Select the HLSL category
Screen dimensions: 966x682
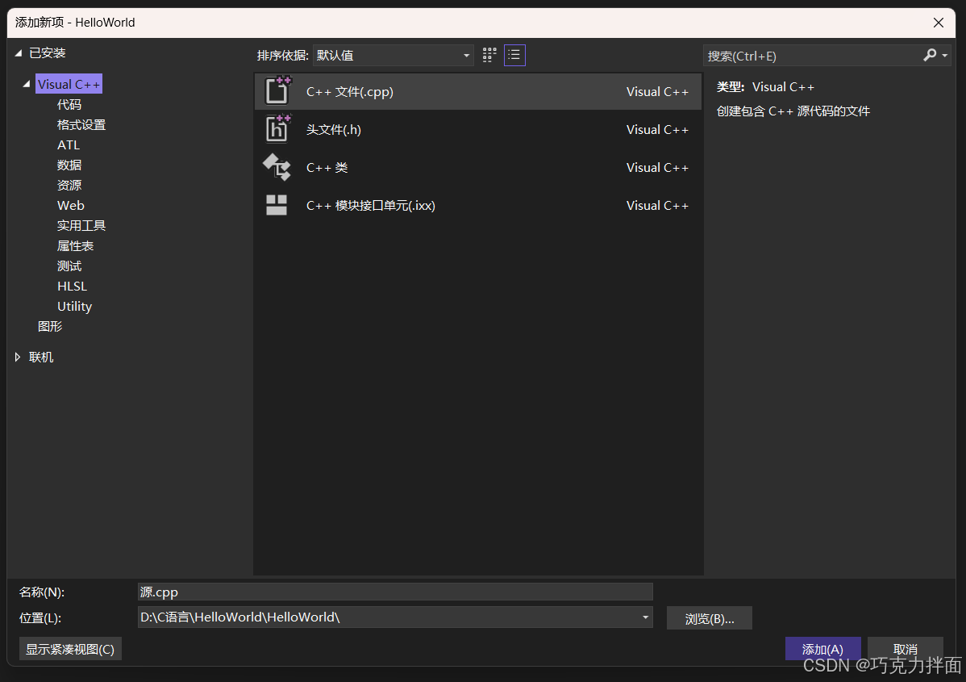click(x=72, y=287)
